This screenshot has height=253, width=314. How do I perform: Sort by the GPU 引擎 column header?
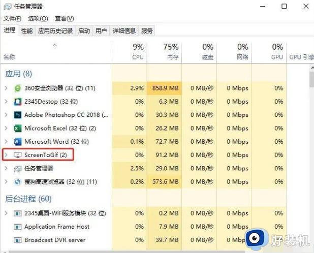tap(300, 52)
